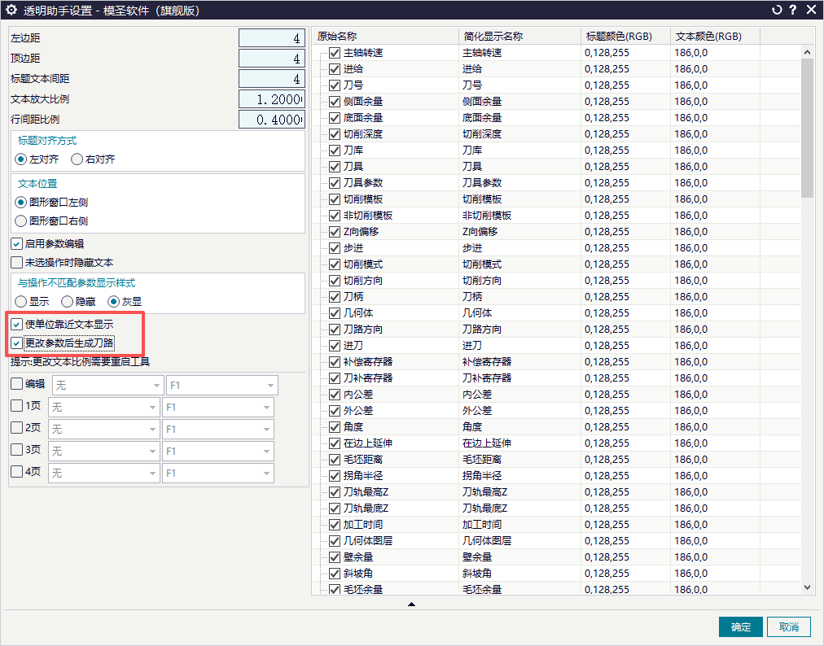Click the 行间距比例 input field

pyautogui.click(x=272, y=120)
